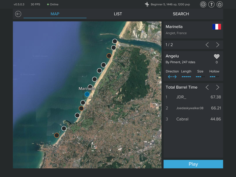
Task: Click the power quit icon
Action: coord(219,4)
